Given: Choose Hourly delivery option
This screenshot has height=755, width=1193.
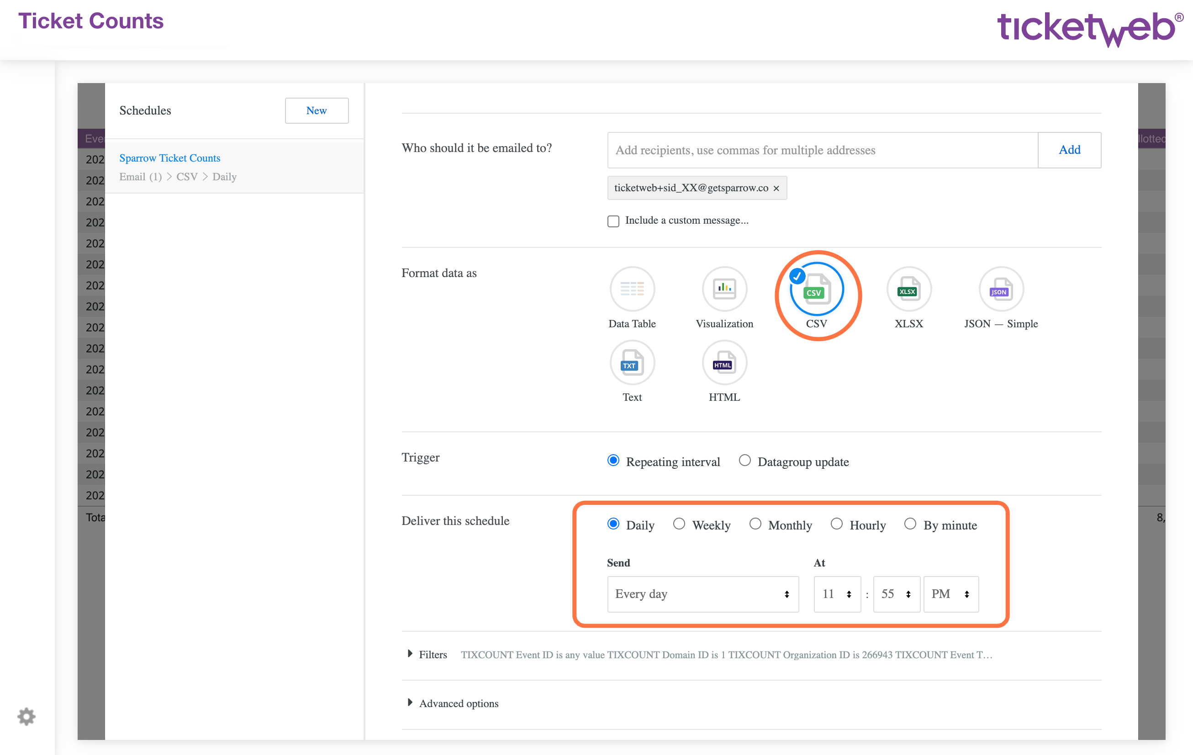Looking at the screenshot, I should 837,524.
